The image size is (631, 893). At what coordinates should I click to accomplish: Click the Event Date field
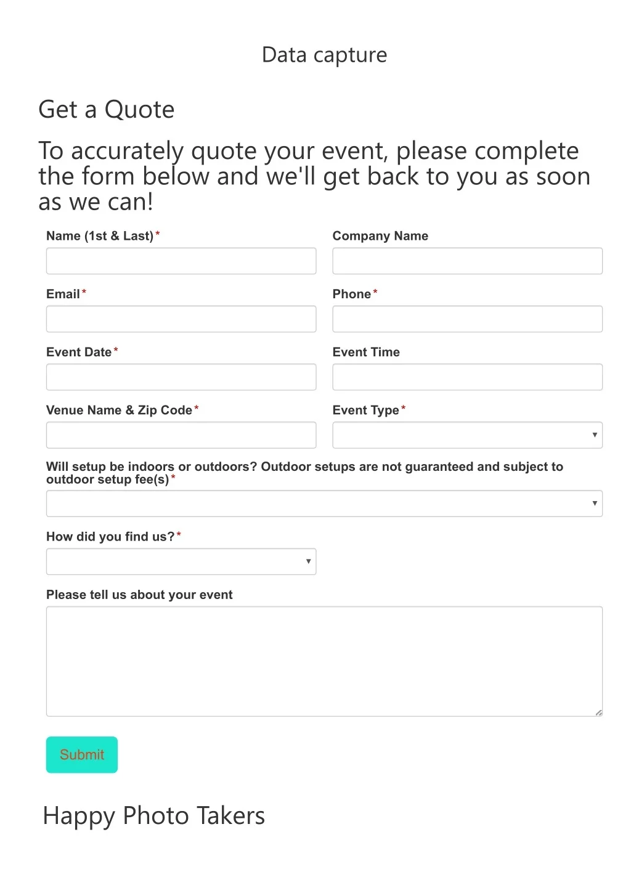tap(181, 377)
